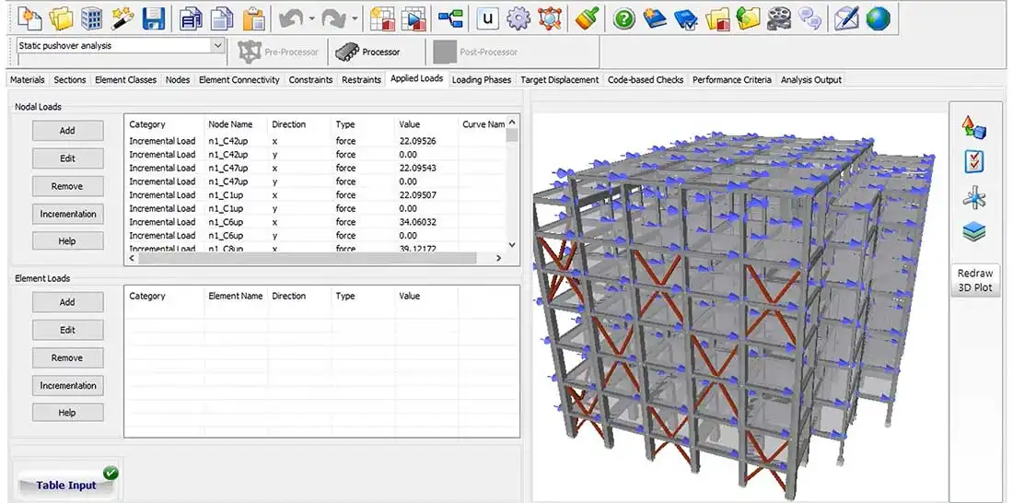Open the blue hierarchy tree diagram icon
Viewport: 1013px width, 503px height.
click(450, 18)
